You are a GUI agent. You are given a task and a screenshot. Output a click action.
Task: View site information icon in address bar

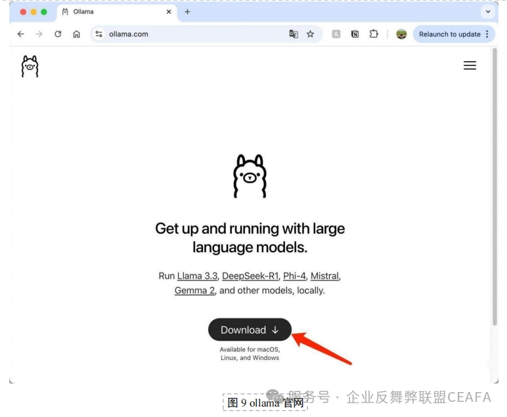pos(99,34)
